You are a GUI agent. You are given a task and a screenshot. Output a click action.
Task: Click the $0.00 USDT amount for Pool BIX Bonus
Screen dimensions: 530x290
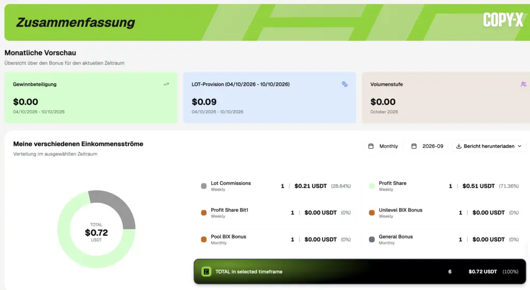tap(320, 239)
